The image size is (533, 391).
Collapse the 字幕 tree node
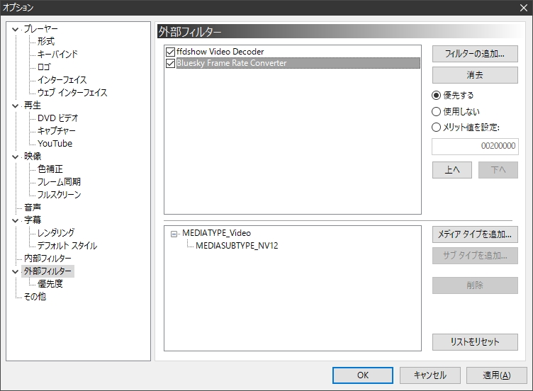coord(15,220)
